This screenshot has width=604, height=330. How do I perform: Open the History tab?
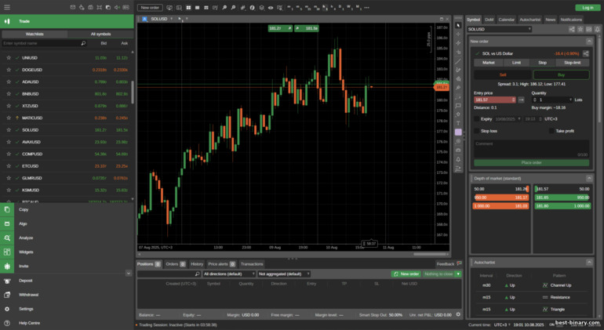point(196,264)
